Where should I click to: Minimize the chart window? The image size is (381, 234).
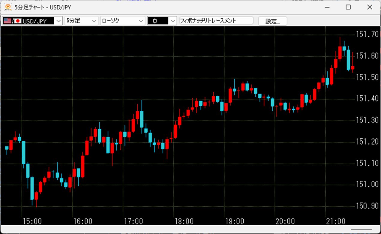pyautogui.click(x=328, y=7)
